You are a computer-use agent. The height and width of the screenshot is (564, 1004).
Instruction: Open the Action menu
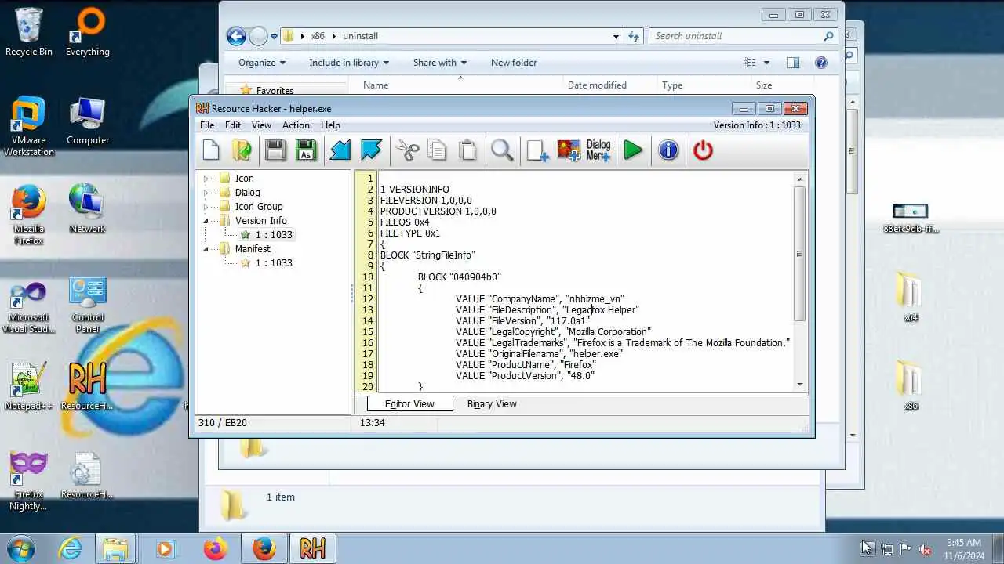click(296, 125)
